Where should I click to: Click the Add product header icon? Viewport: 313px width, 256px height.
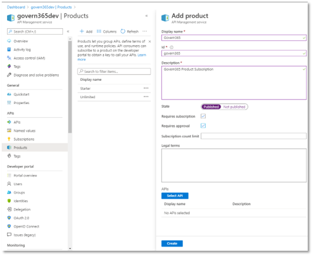click(165, 18)
